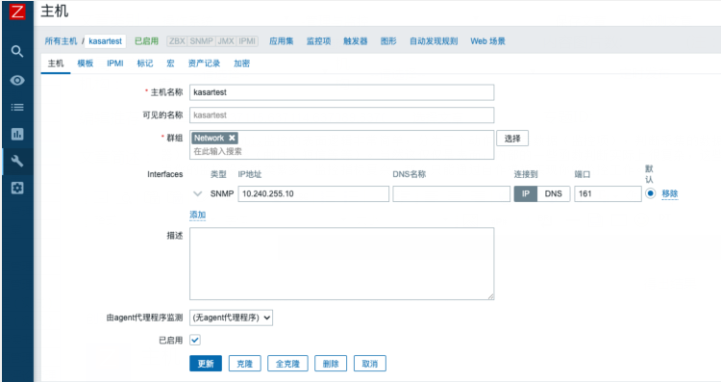Click the 选择 group select button
The width and height of the screenshot is (721, 382).
pos(512,138)
